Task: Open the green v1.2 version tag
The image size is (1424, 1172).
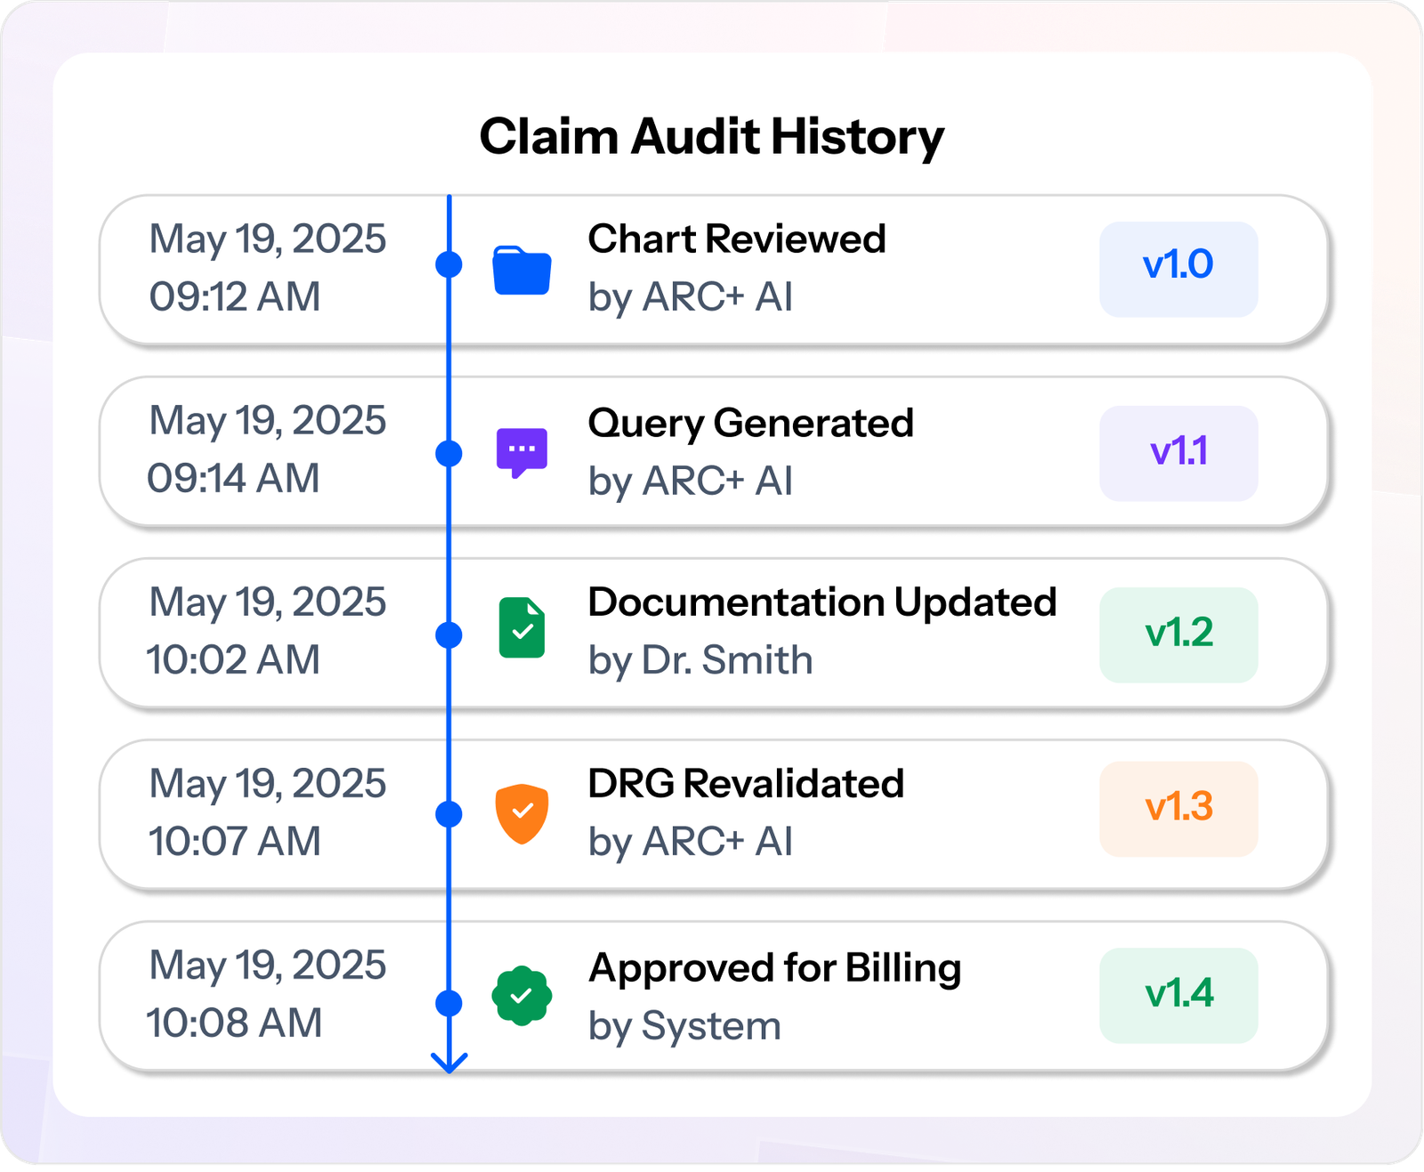Action: [x=1178, y=634]
